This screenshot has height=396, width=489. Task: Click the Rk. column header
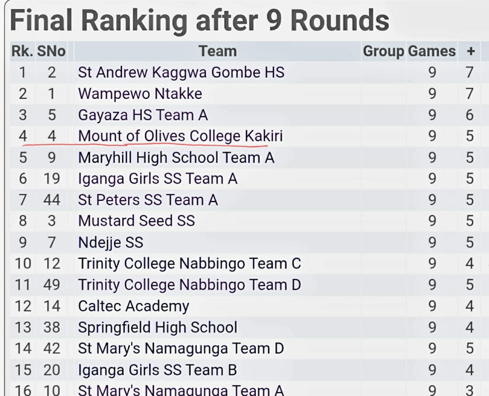tap(22, 51)
